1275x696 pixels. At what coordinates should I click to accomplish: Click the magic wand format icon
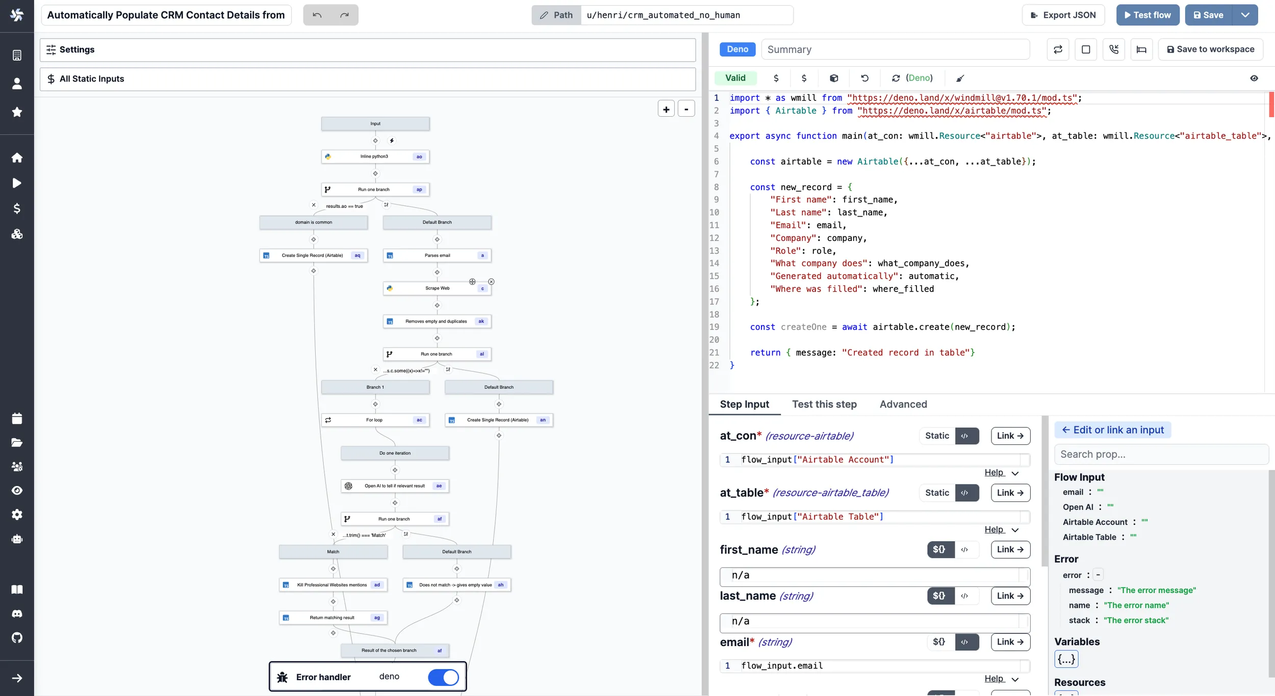(960, 78)
